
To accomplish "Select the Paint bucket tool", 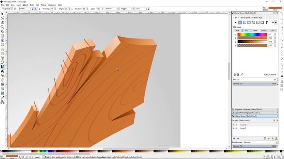I will 2,84.
